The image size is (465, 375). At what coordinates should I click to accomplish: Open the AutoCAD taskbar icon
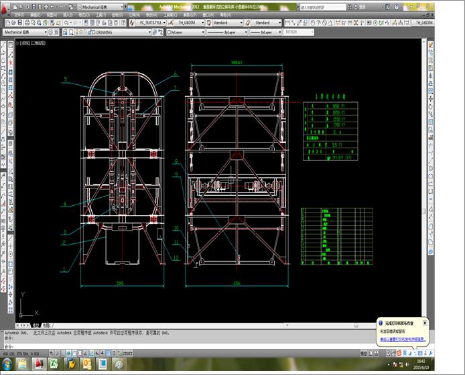(39, 364)
